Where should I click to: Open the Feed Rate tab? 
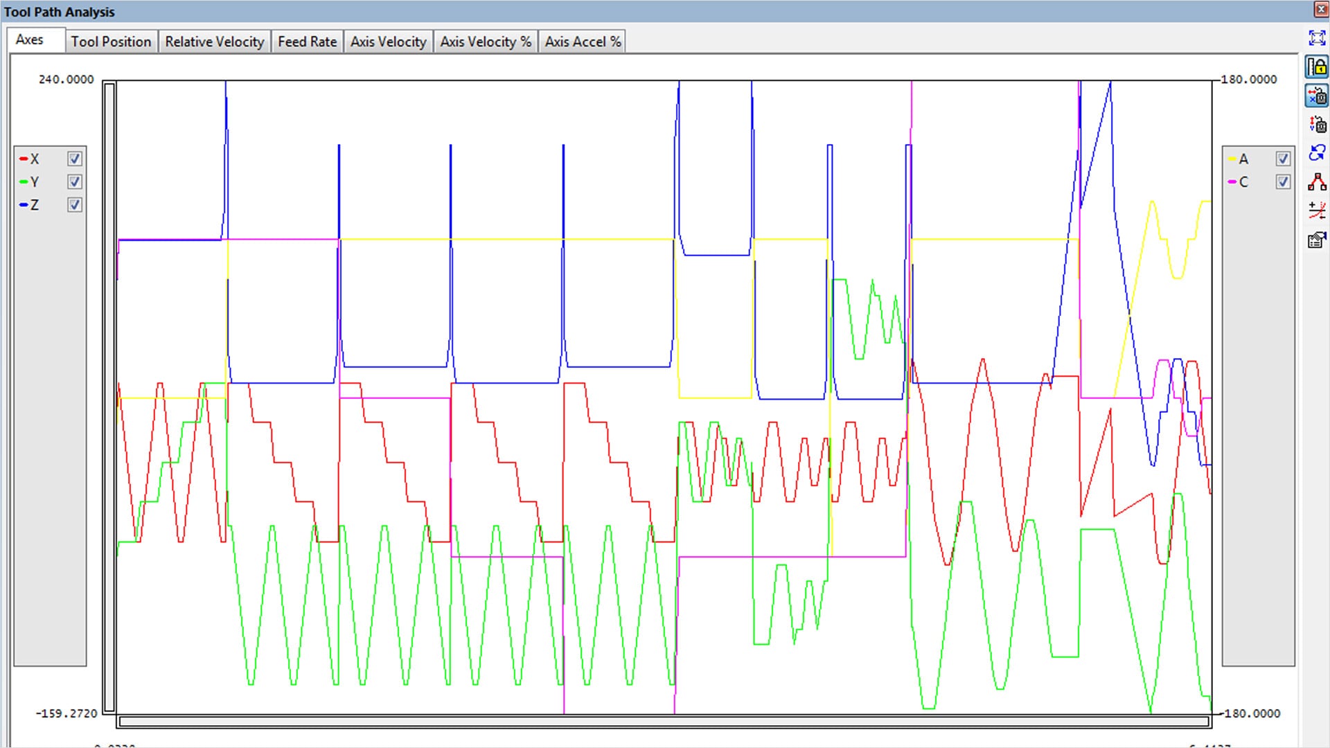point(307,42)
